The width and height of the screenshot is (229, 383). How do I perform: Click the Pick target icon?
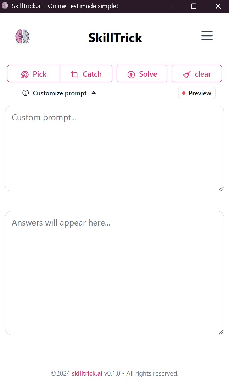click(x=25, y=74)
